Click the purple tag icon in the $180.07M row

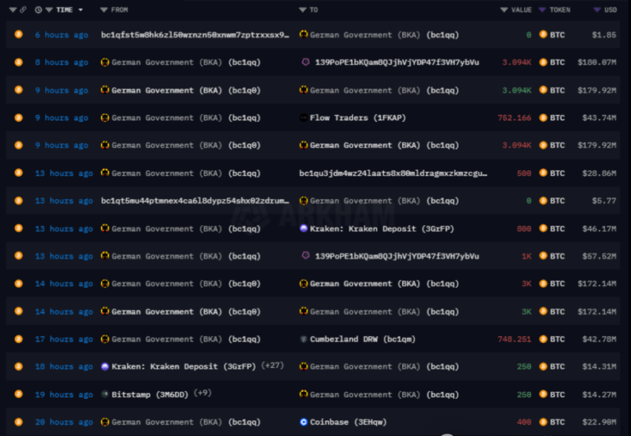pos(306,62)
